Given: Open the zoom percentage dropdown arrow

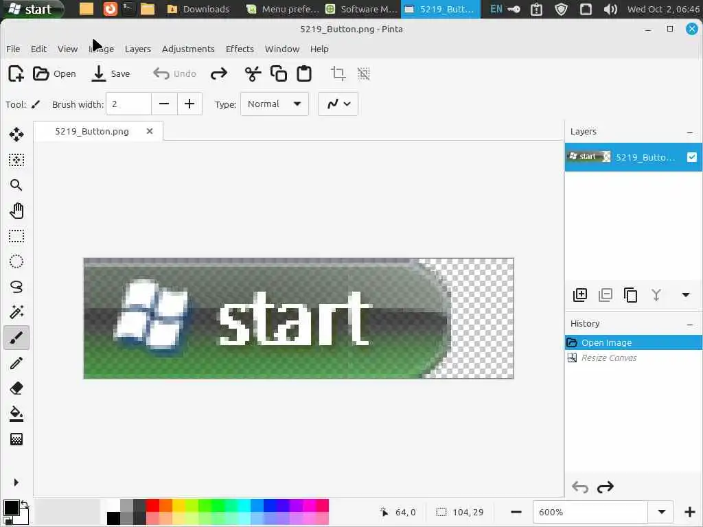Looking at the screenshot, I should (x=661, y=512).
